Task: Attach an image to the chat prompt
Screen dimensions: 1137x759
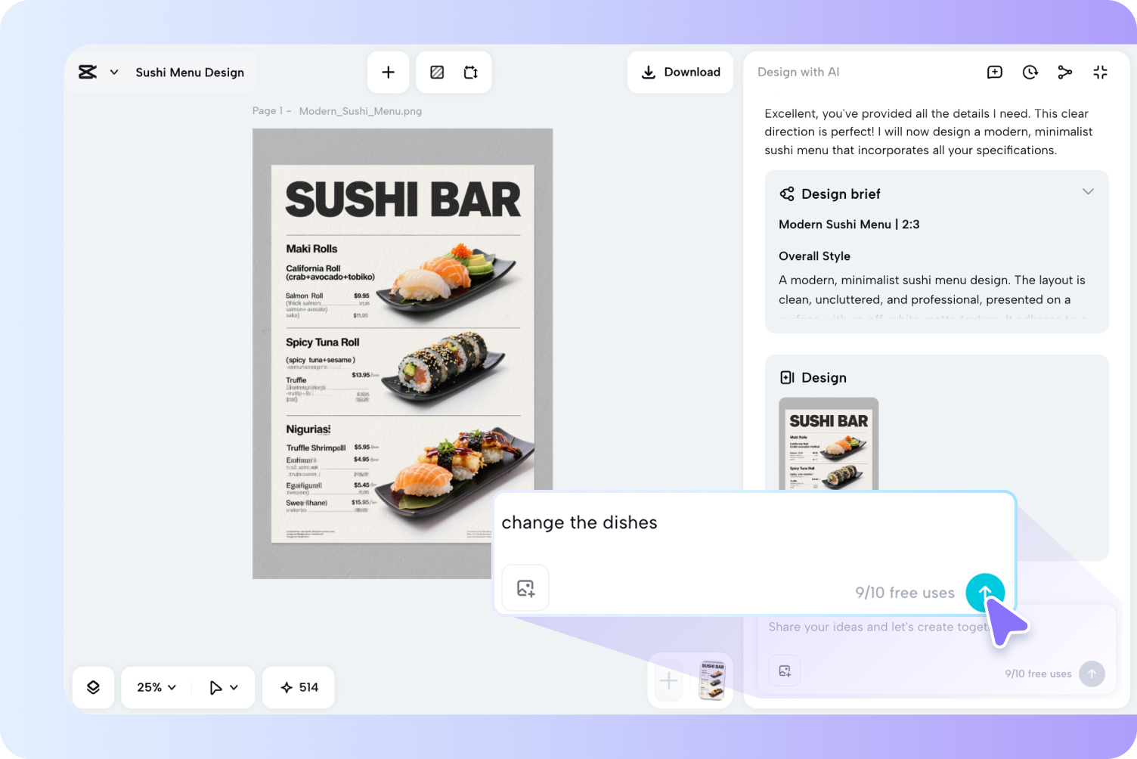Action: (525, 587)
